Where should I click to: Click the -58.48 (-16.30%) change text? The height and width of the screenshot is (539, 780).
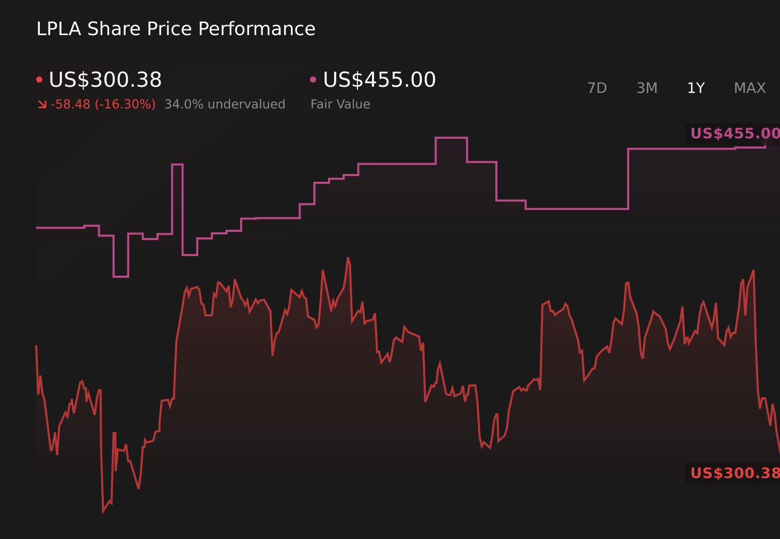pyautogui.click(x=103, y=104)
